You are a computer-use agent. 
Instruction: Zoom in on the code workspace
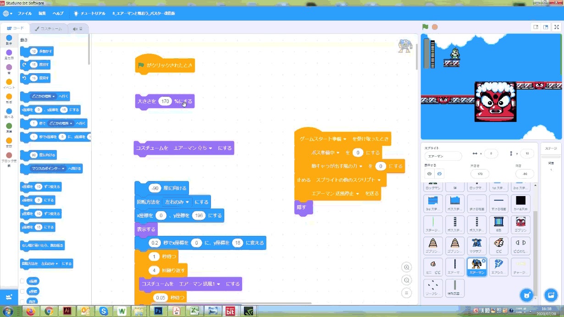[406, 267]
